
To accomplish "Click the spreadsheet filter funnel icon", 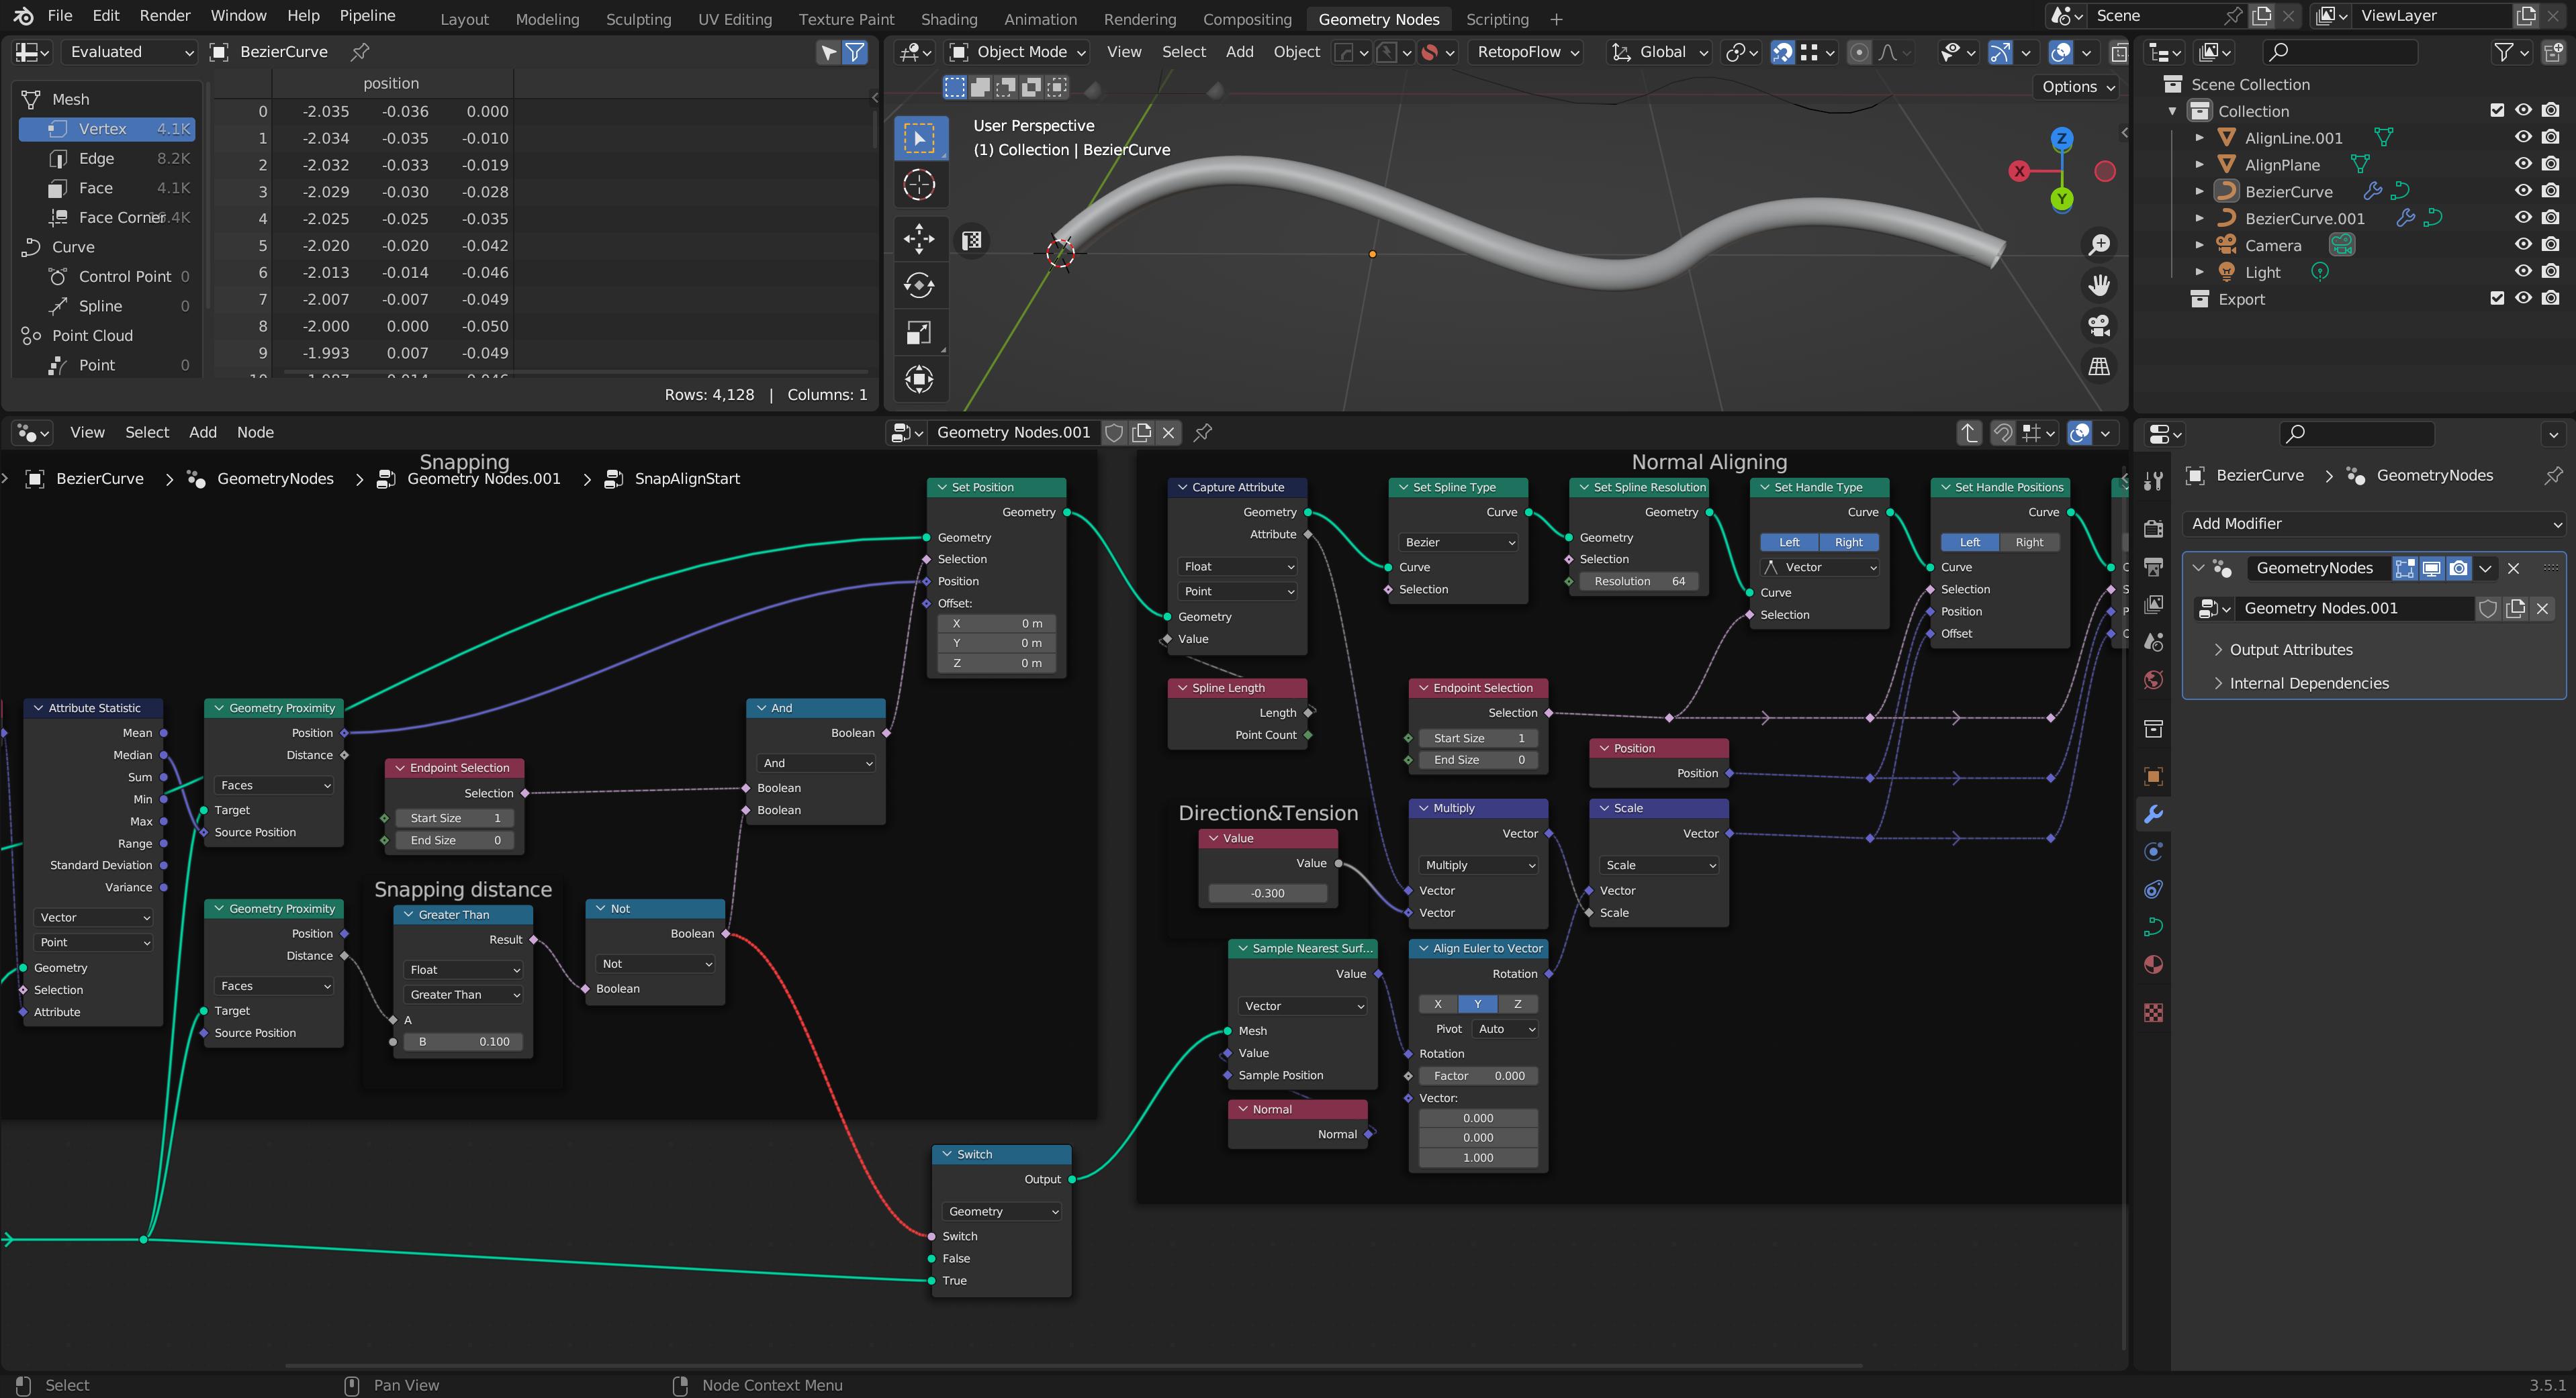I will 855,52.
